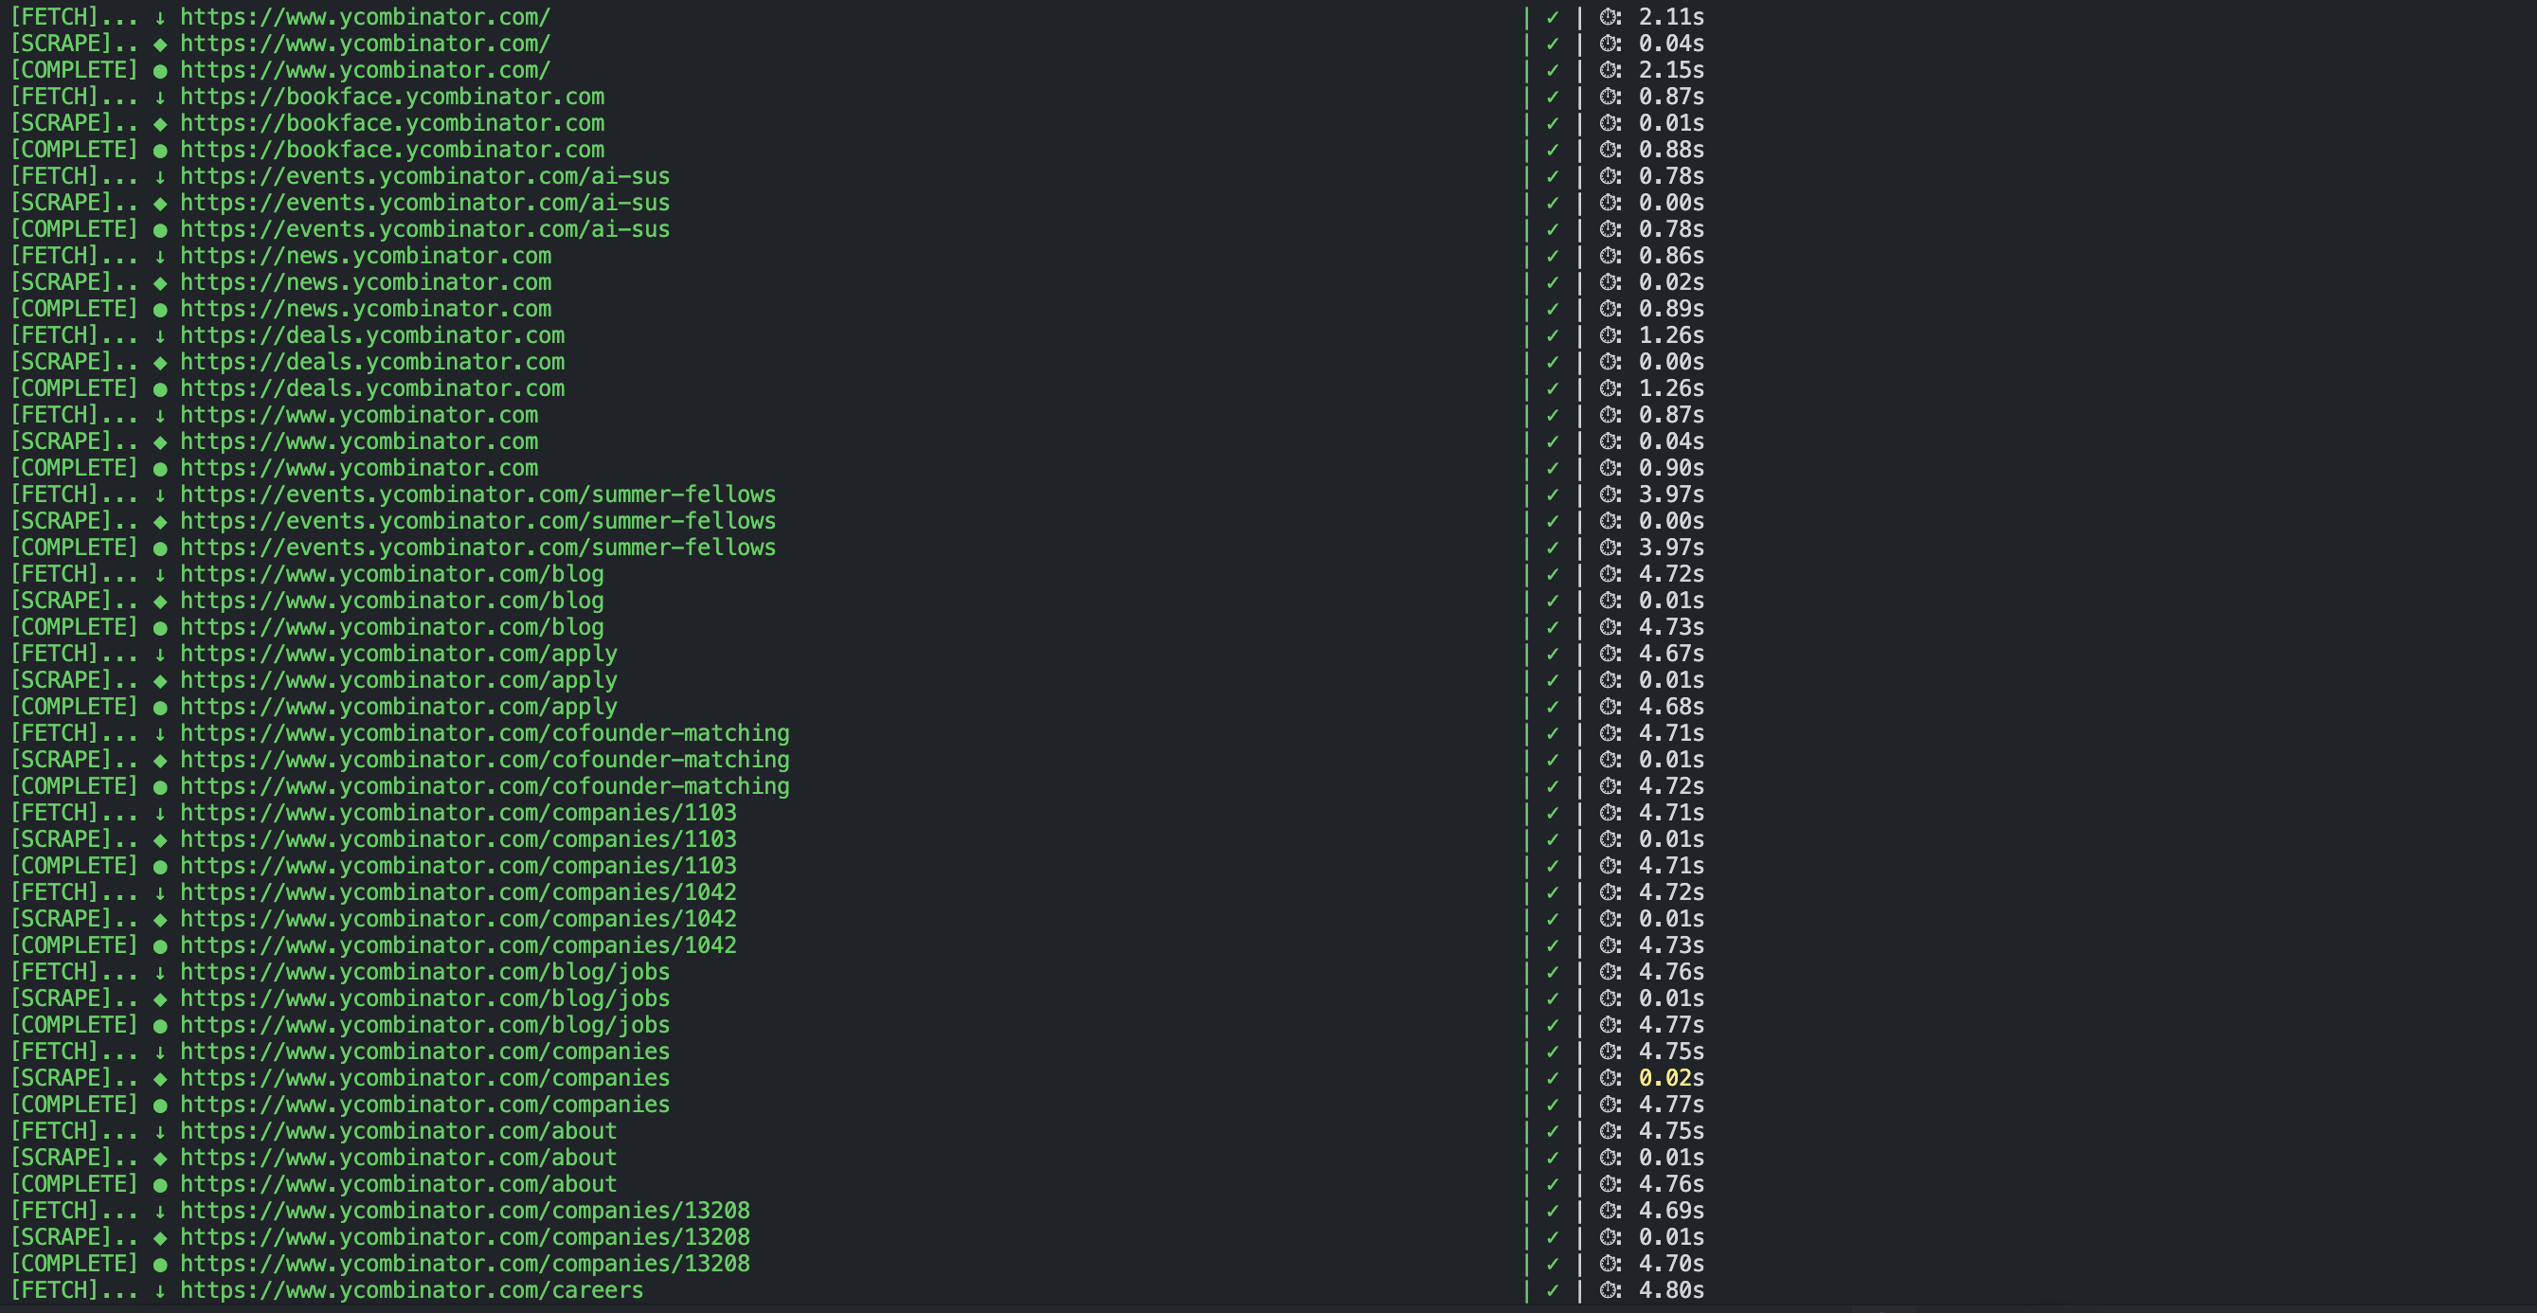
Task: Click the circle glyph in the COMPLETE /apply row
Action: 159,708
